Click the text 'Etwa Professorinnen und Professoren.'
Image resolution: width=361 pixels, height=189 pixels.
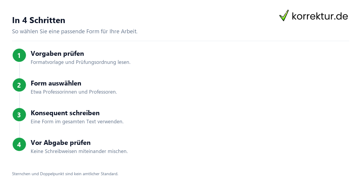click(x=74, y=92)
